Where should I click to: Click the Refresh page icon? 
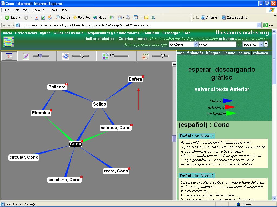[x=43, y=18]
